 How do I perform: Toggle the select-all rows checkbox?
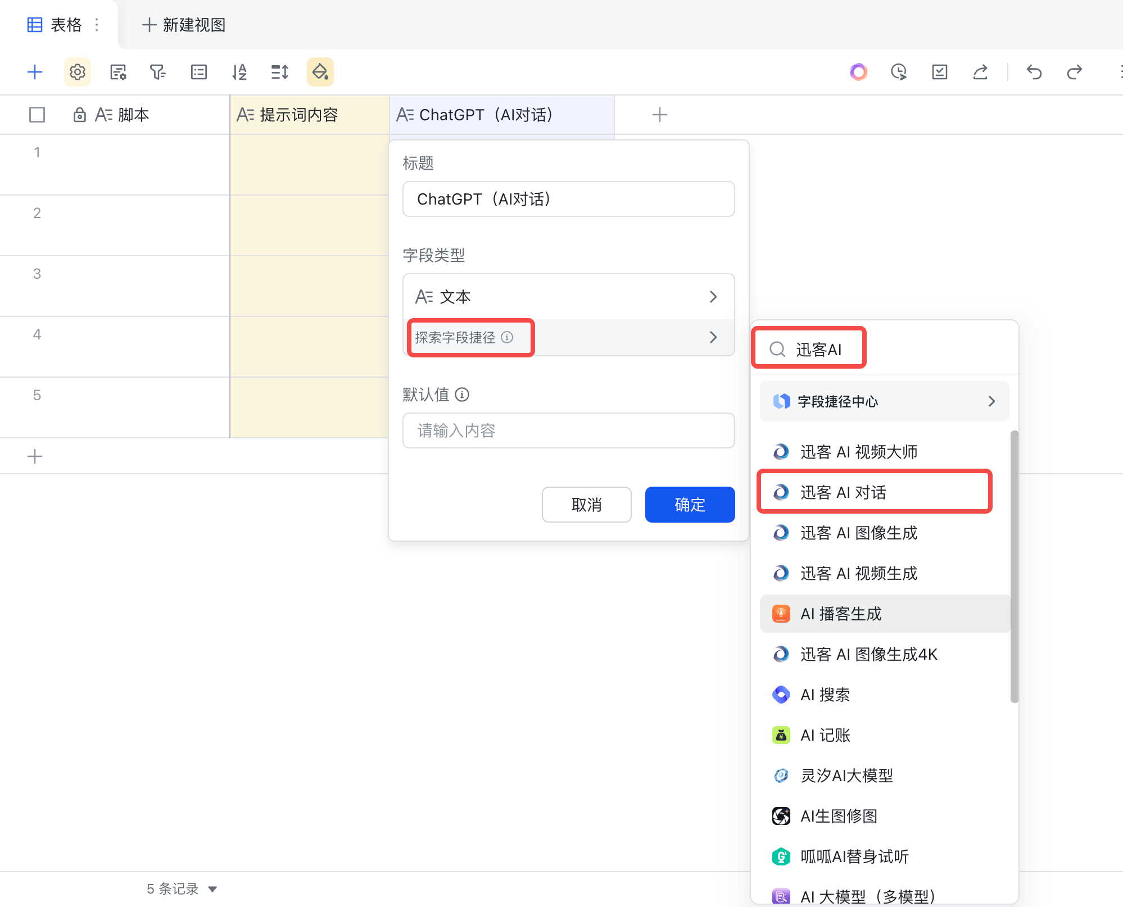click(x=37, y=115)
